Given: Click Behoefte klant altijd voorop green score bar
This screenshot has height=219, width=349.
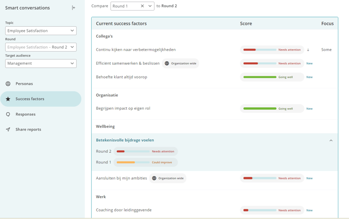Looking at the screenshot, I should tap(260, 77).
